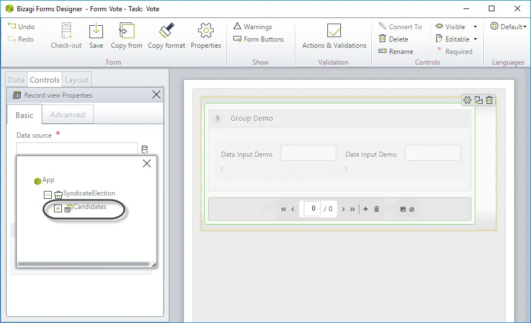This screenshot has width=531, height=323.
Task: Save record with pager disk icon
Action: 403,210
